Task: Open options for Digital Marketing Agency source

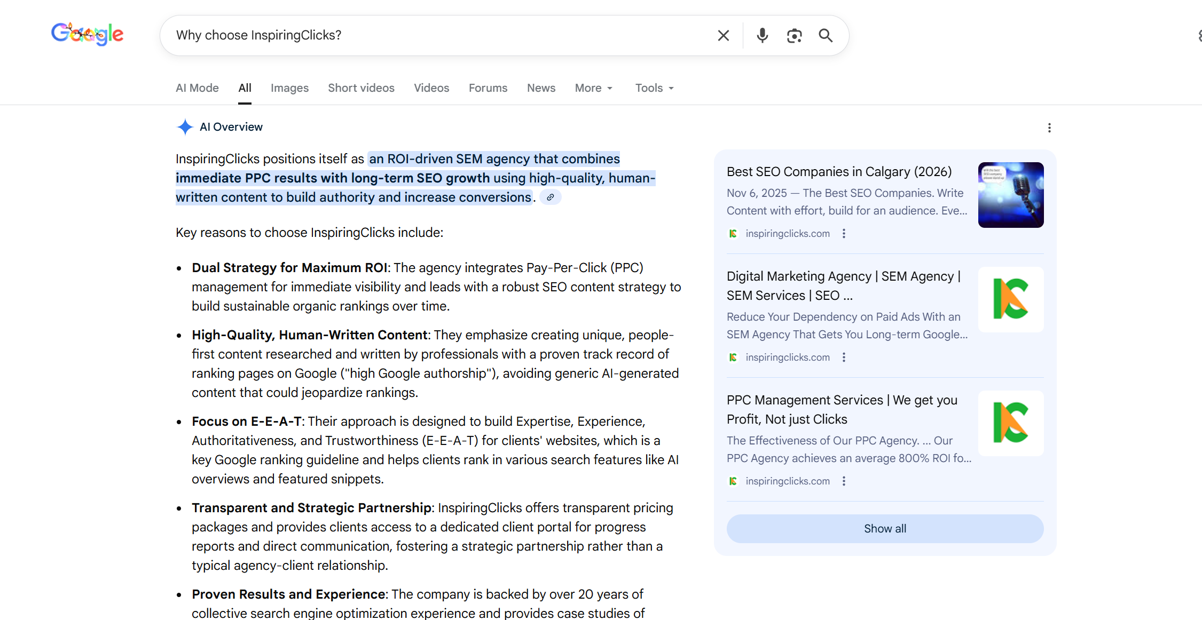Action: [x=844, y=357]
